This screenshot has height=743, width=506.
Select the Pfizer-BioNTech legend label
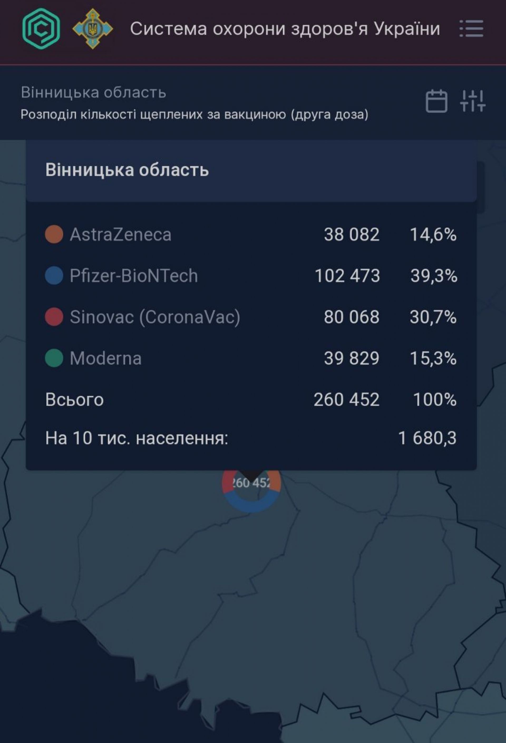click(x=134, y=276)
